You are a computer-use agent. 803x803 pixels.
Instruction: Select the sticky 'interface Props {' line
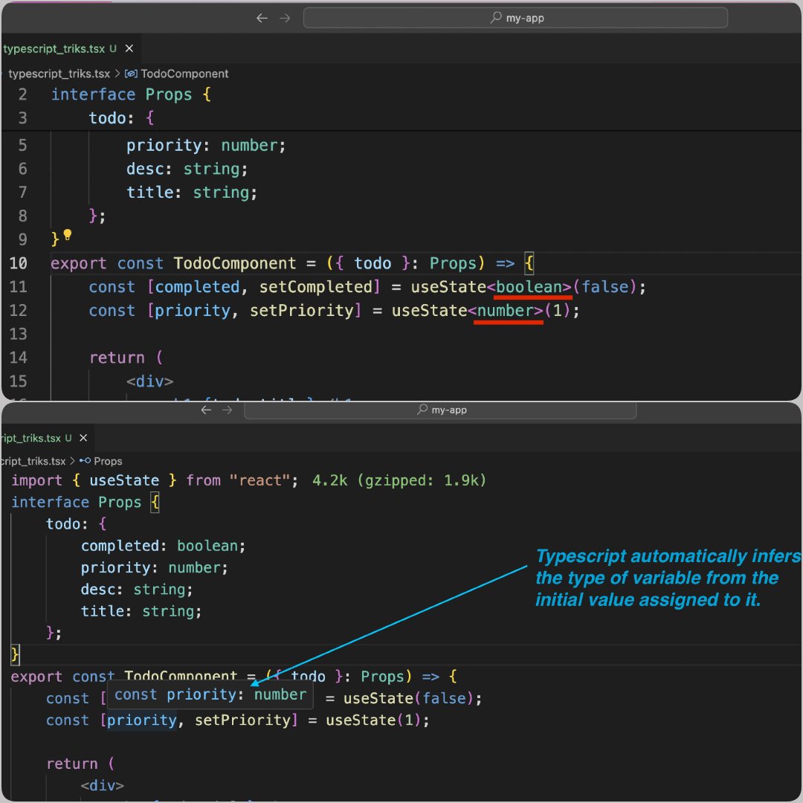pyautogui.click(x=131, y=94)
